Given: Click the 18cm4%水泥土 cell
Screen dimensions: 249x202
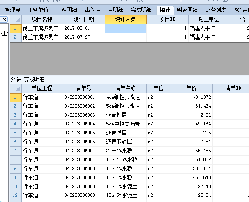Looking at the screenshot, I should point(126,186).
